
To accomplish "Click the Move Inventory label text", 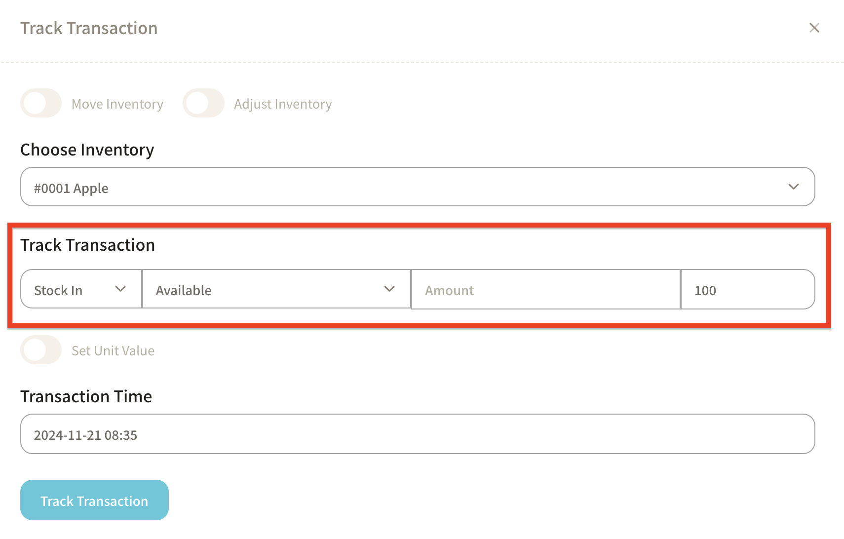I will (x=117, y=104).
